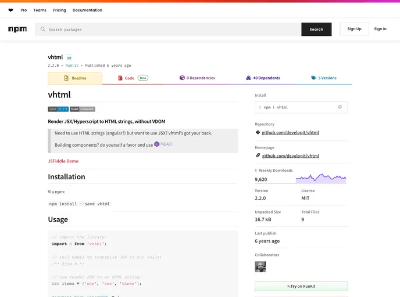Screen dimensions: 400x297
Task: Click the weekly downloads sparkline chart
Action: [x=321, y=179]
